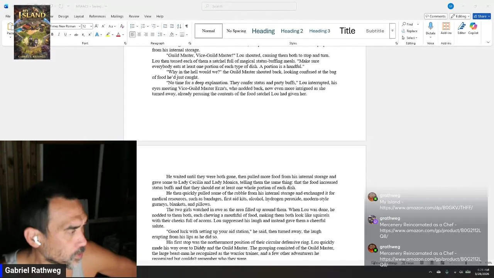Screen dimensions: 494x278
Task: Switch to the Review tab
Action: (134, 16)
